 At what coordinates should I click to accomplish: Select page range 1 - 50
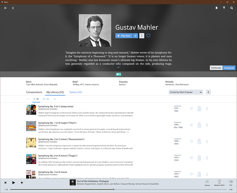click(36, 99)
